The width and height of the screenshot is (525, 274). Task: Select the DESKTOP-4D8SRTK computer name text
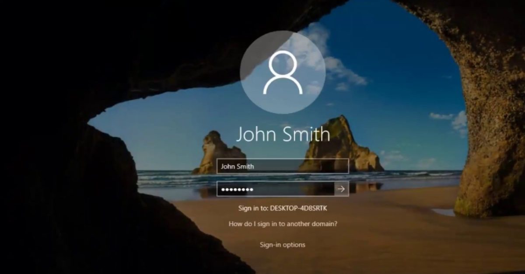click(298, 208)
